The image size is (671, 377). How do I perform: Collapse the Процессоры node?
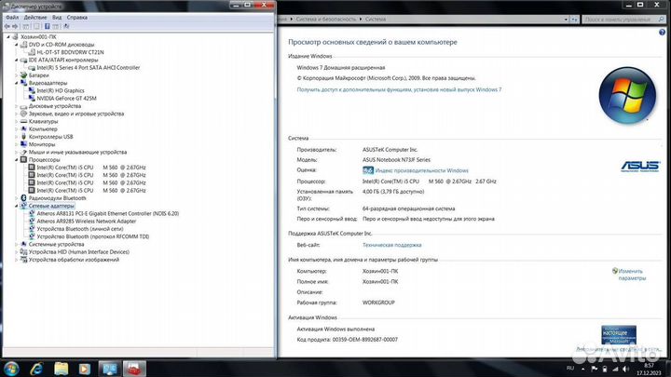click(16, 160)
